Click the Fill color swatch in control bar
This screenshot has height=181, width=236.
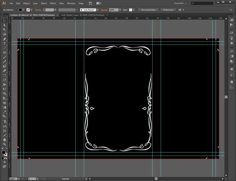[20, 10]
